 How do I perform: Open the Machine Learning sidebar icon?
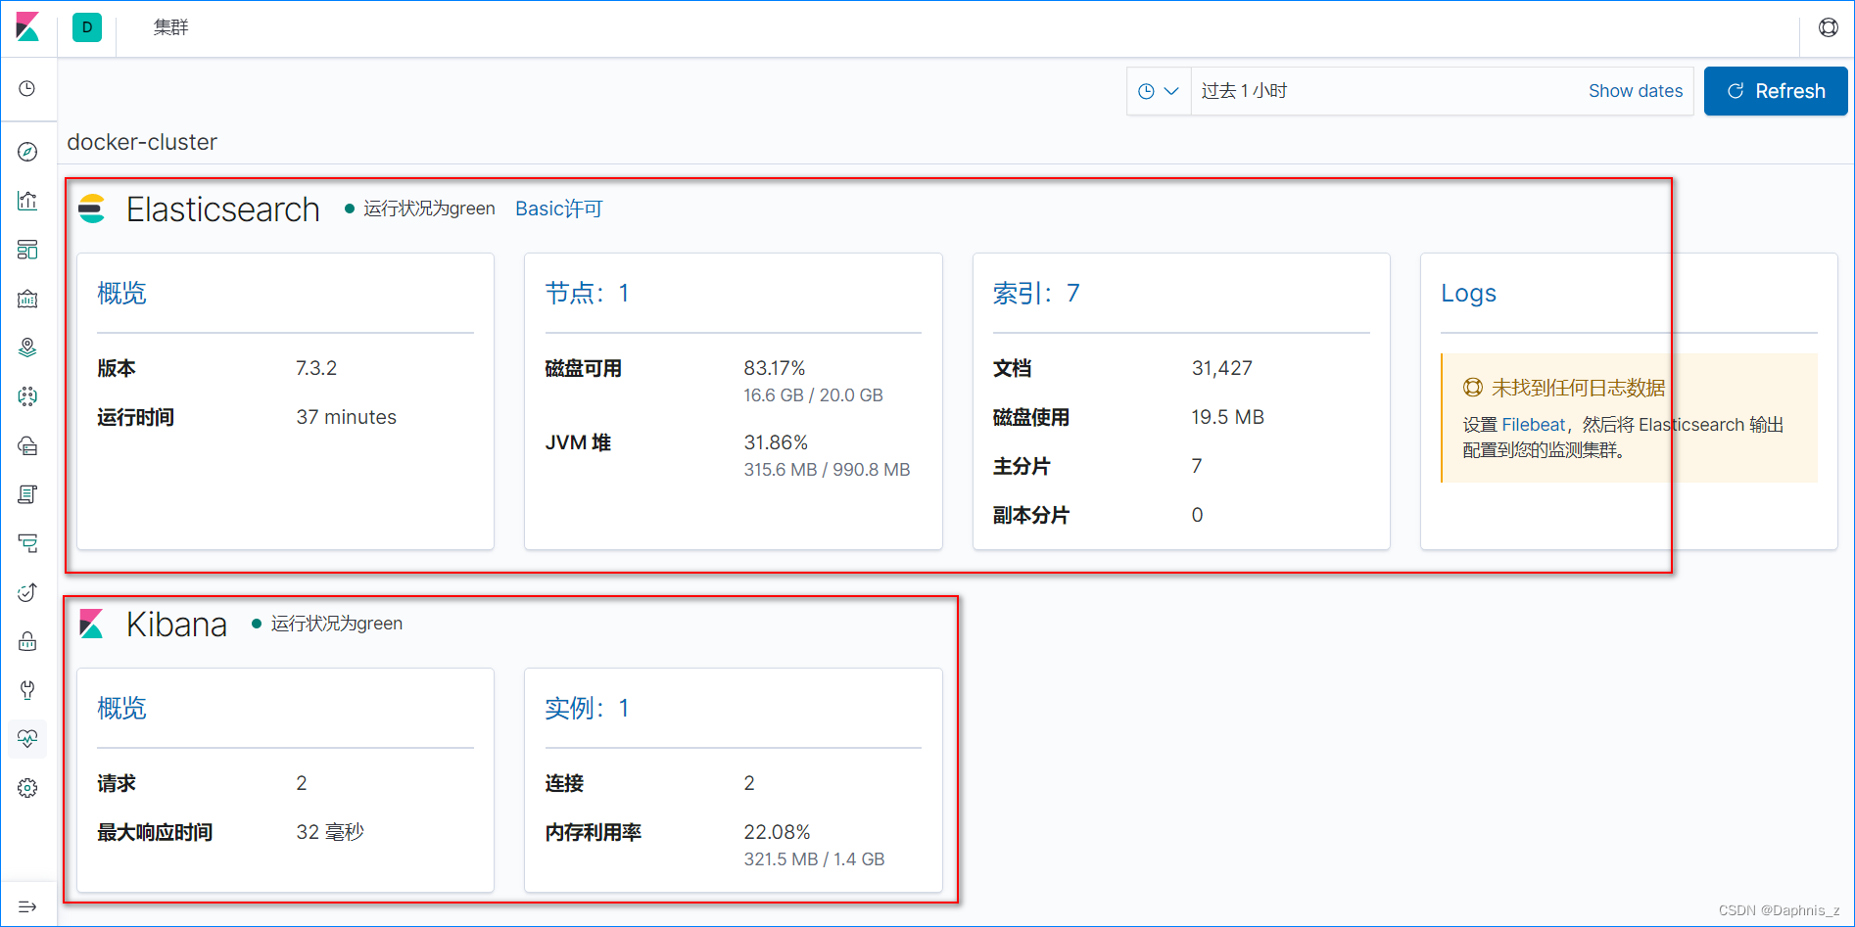(x=27, y=396)
